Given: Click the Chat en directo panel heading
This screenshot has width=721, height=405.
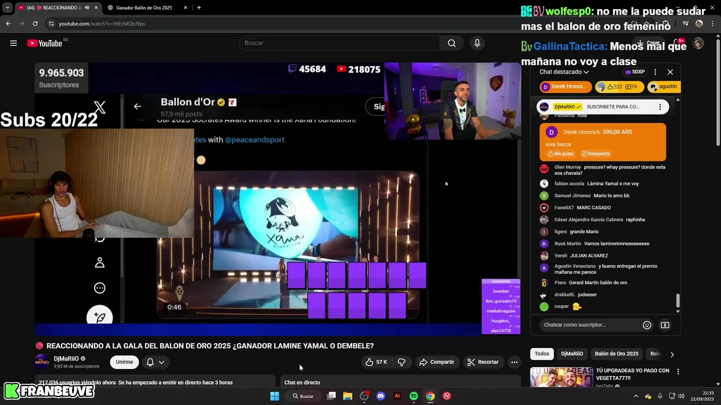Looking at the screenshot, I should point(302,382).
